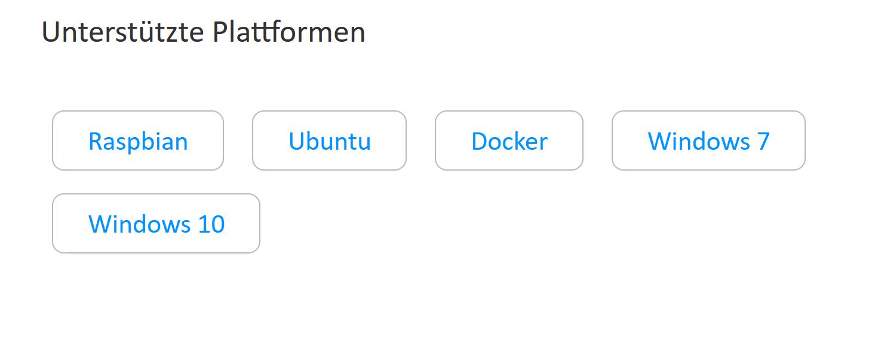Pick Windows 10 in the second row
Image resolution: width=875 pixels, height=340 pixels.
point(156,224)
